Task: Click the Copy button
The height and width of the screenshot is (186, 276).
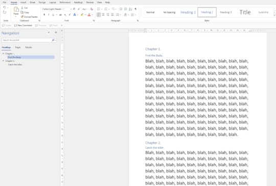Action: click(x=25, y=12)
